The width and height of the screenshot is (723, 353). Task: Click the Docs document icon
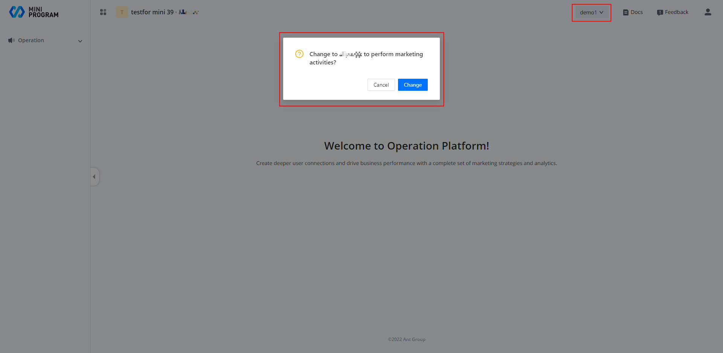625,12
